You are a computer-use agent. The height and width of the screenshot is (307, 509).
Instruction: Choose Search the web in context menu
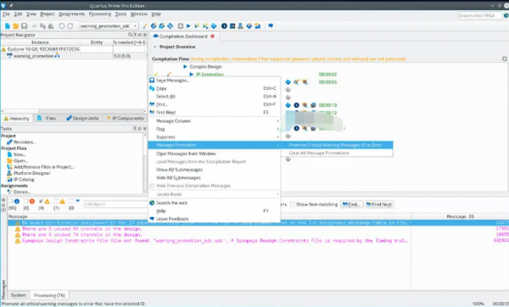pyautogui.click(x=214, y=203)
